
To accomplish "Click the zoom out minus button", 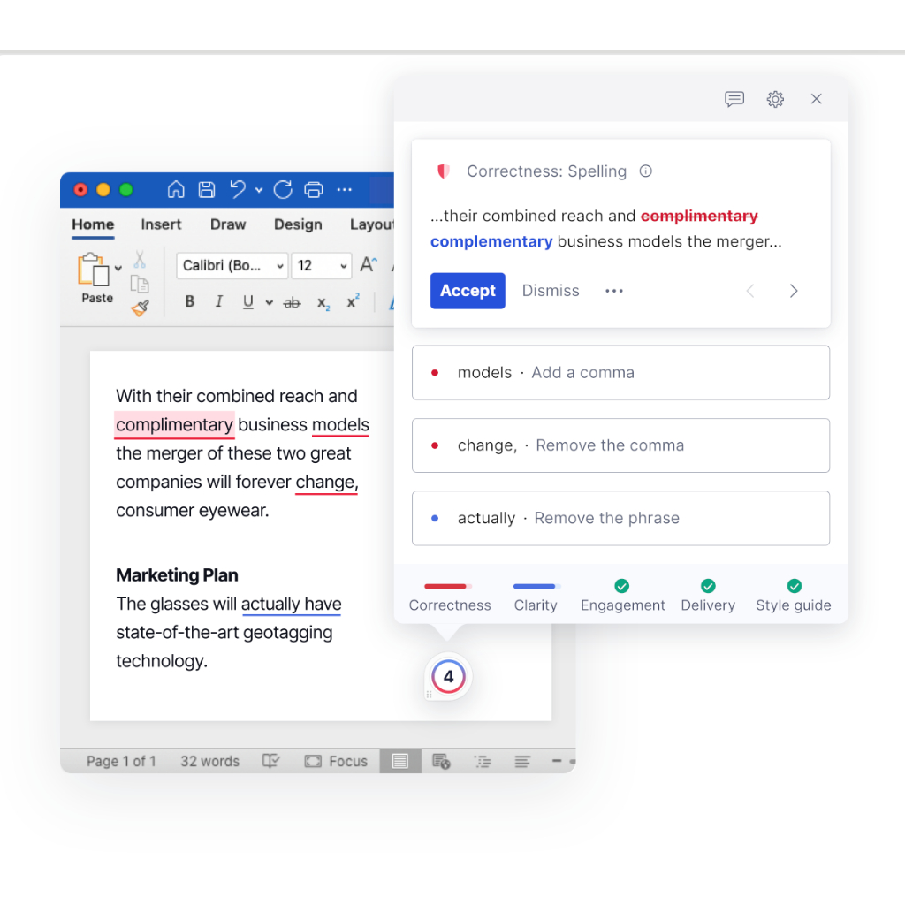I will (557, 761).
